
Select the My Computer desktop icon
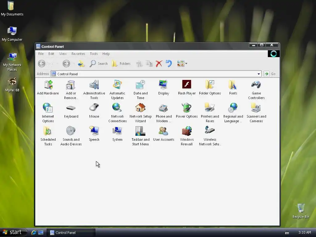click(12, 34)
